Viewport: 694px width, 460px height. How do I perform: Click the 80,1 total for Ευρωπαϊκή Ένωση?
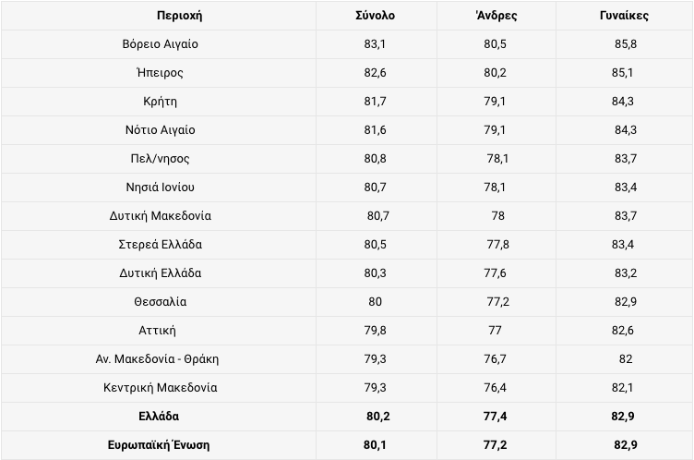pyautogui.click(x=375, y=445)
